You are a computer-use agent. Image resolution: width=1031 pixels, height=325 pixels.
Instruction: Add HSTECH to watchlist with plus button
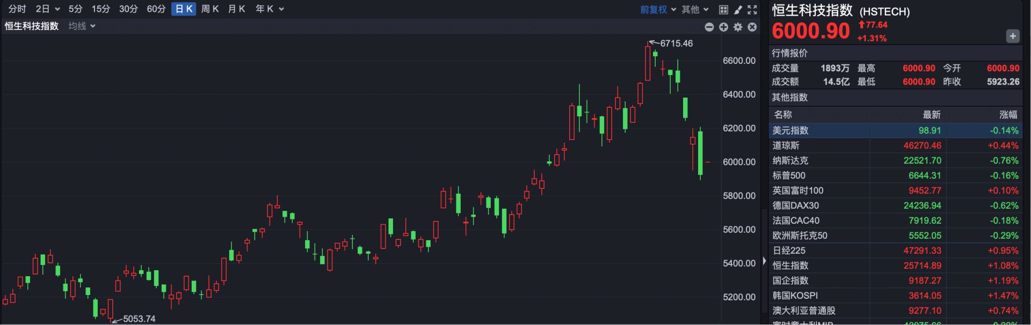click(x=1012, y=36)
